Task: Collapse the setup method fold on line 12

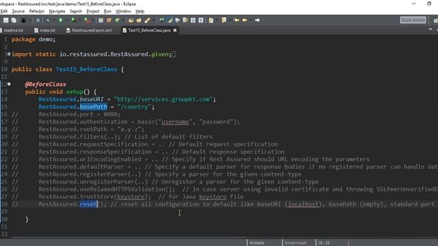Action: click(x=9, y=84)
